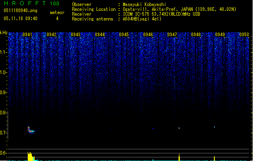The width and height of the screenshot is (253, 161).
Task: Click the faint meteor echo near 0949
Action: pyautogui.click(x=214, y=127)
